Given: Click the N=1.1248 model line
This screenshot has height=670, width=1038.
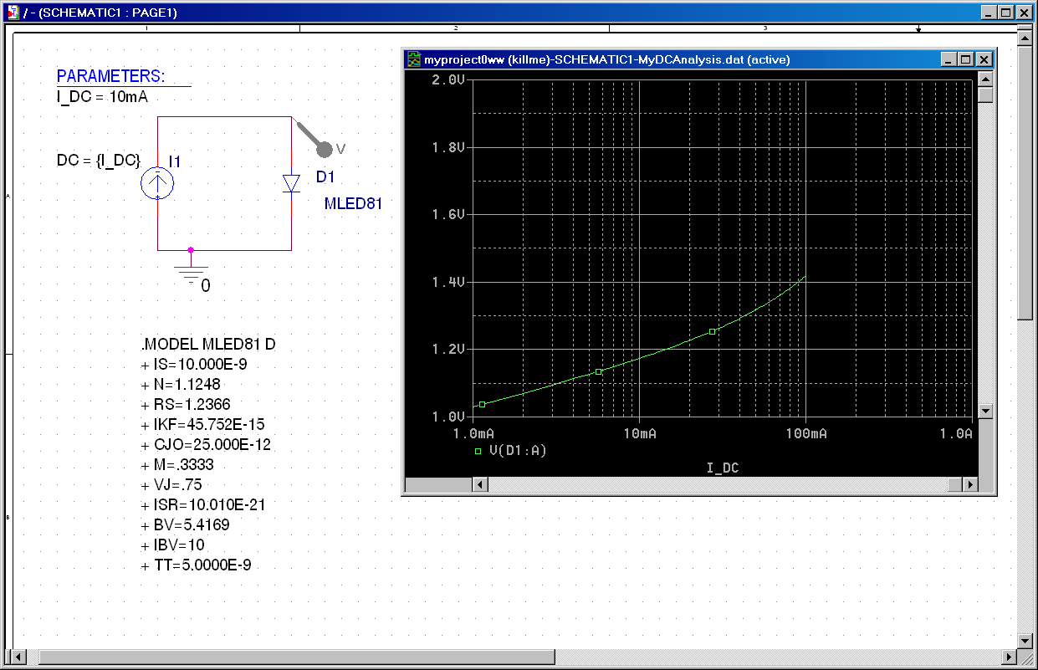Looking at the screenshot, I should [182, 385].
